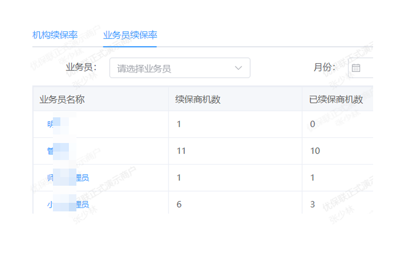Click the 月份: field label
398x267 pixels.
tap(324, 67)
